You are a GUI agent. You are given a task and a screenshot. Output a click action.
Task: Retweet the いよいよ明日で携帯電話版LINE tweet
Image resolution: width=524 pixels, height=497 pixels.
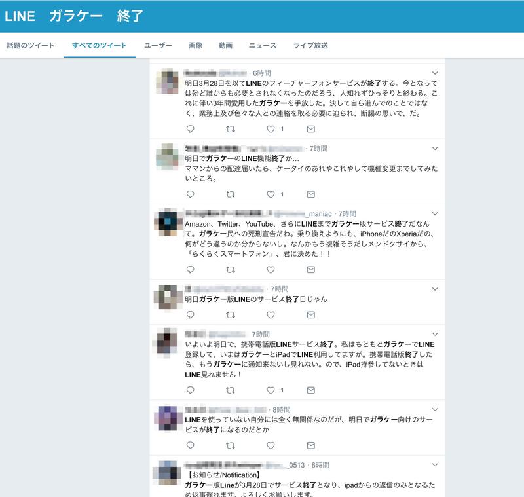pos(231,390)
